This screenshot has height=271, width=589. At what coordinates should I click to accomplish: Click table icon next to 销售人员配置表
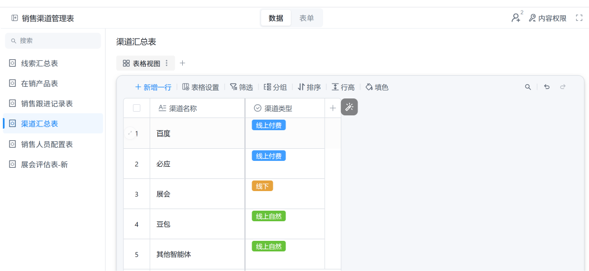point(12,144)
